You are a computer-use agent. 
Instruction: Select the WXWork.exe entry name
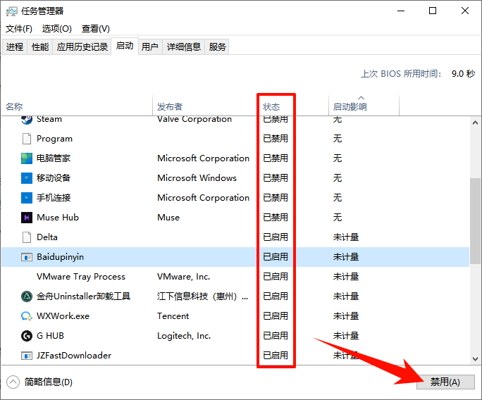(63, 316)
